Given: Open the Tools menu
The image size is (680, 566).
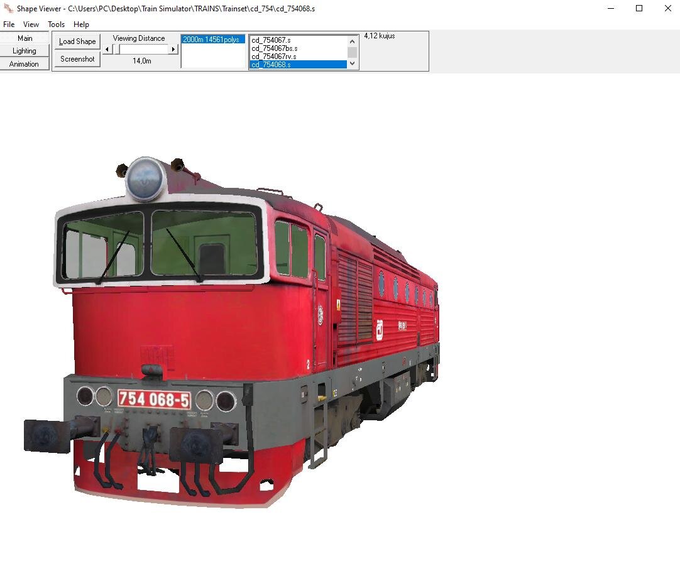Looking at the screenshot, I should tap(56, 24).
